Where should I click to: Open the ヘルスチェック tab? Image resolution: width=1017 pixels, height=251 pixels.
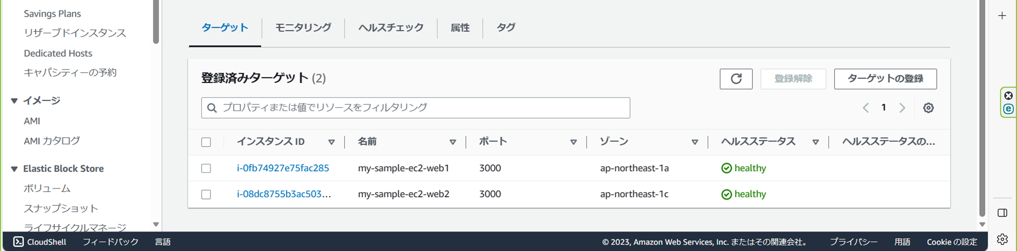click(391, 28)
